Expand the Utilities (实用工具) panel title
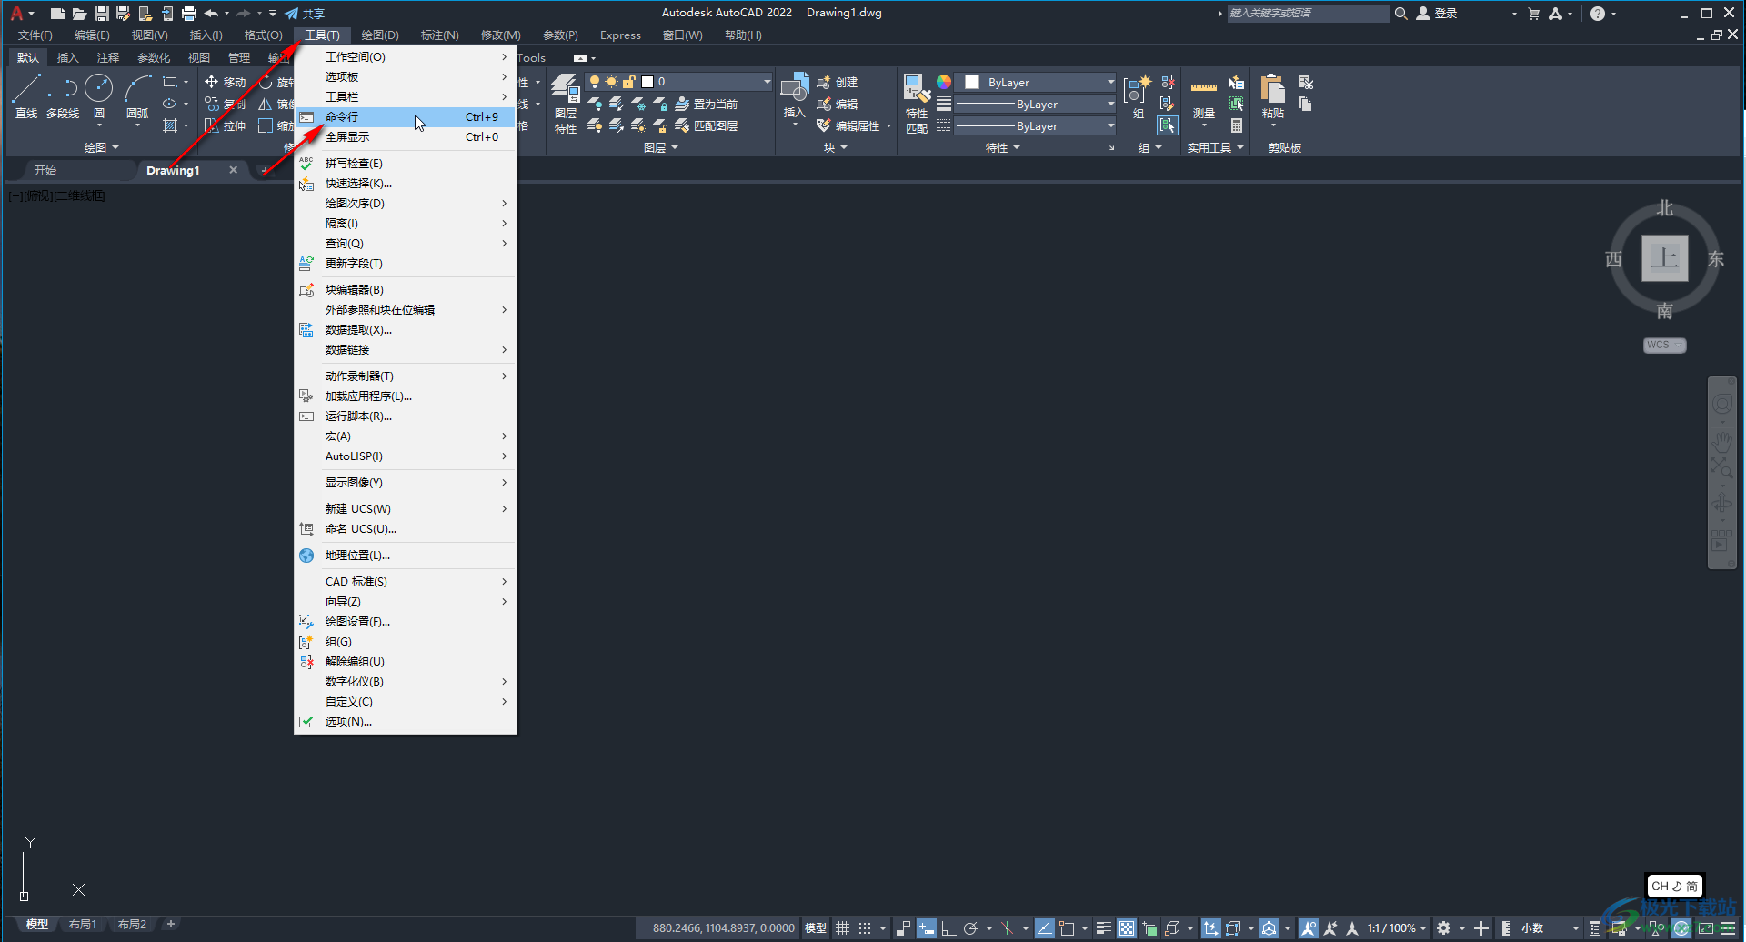The width and height of the screenshot is (1746, 942). coord(1215,147)
